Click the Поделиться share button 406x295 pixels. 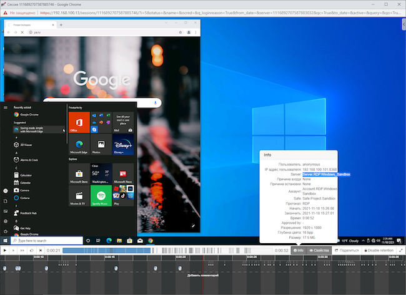point(347,250)
